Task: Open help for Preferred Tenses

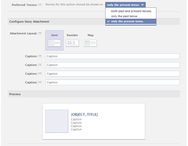Action: [x=40, y=5]
